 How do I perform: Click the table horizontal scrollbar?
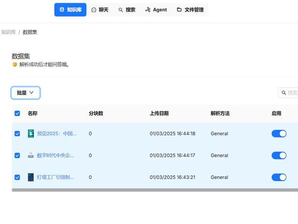point(155,190)
